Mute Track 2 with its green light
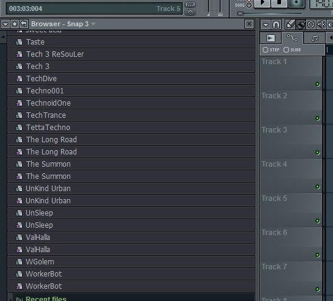The height and width of the screenshot is (301, 333). pos(318,118)
